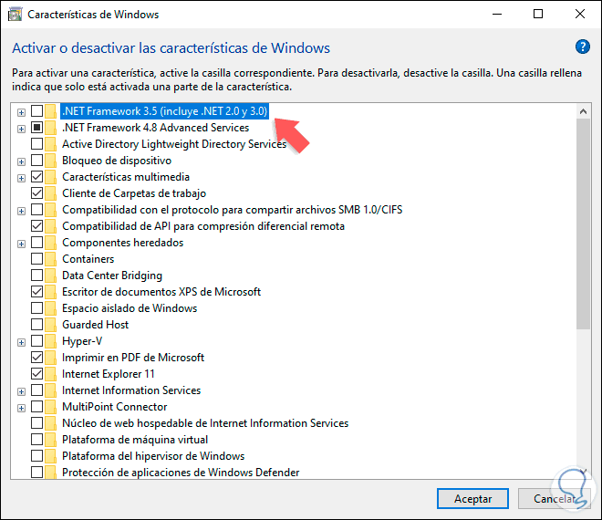Expand .NET Framework 4.8 Advanced Services node
Screen dimensions: 602x520
click(x=22, y=129)
